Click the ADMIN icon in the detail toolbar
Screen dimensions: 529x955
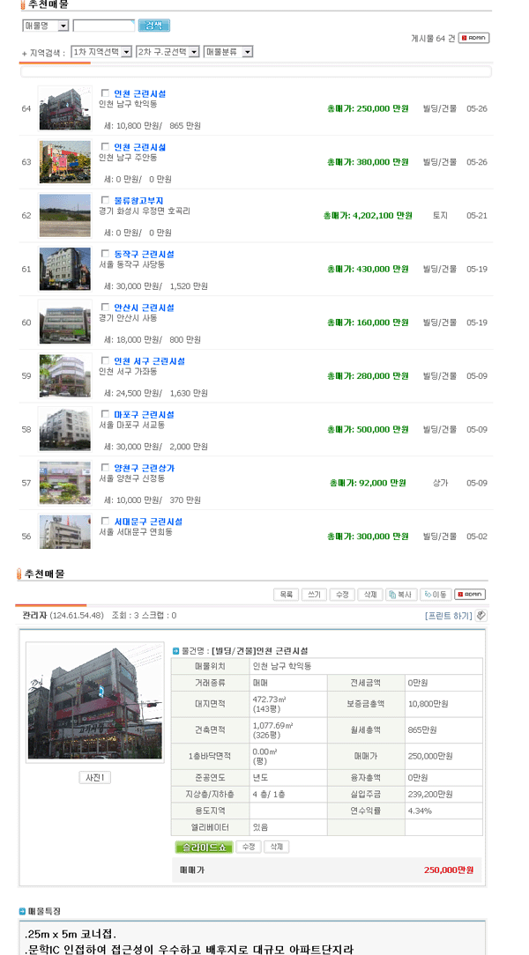click(x=470, y=595)
